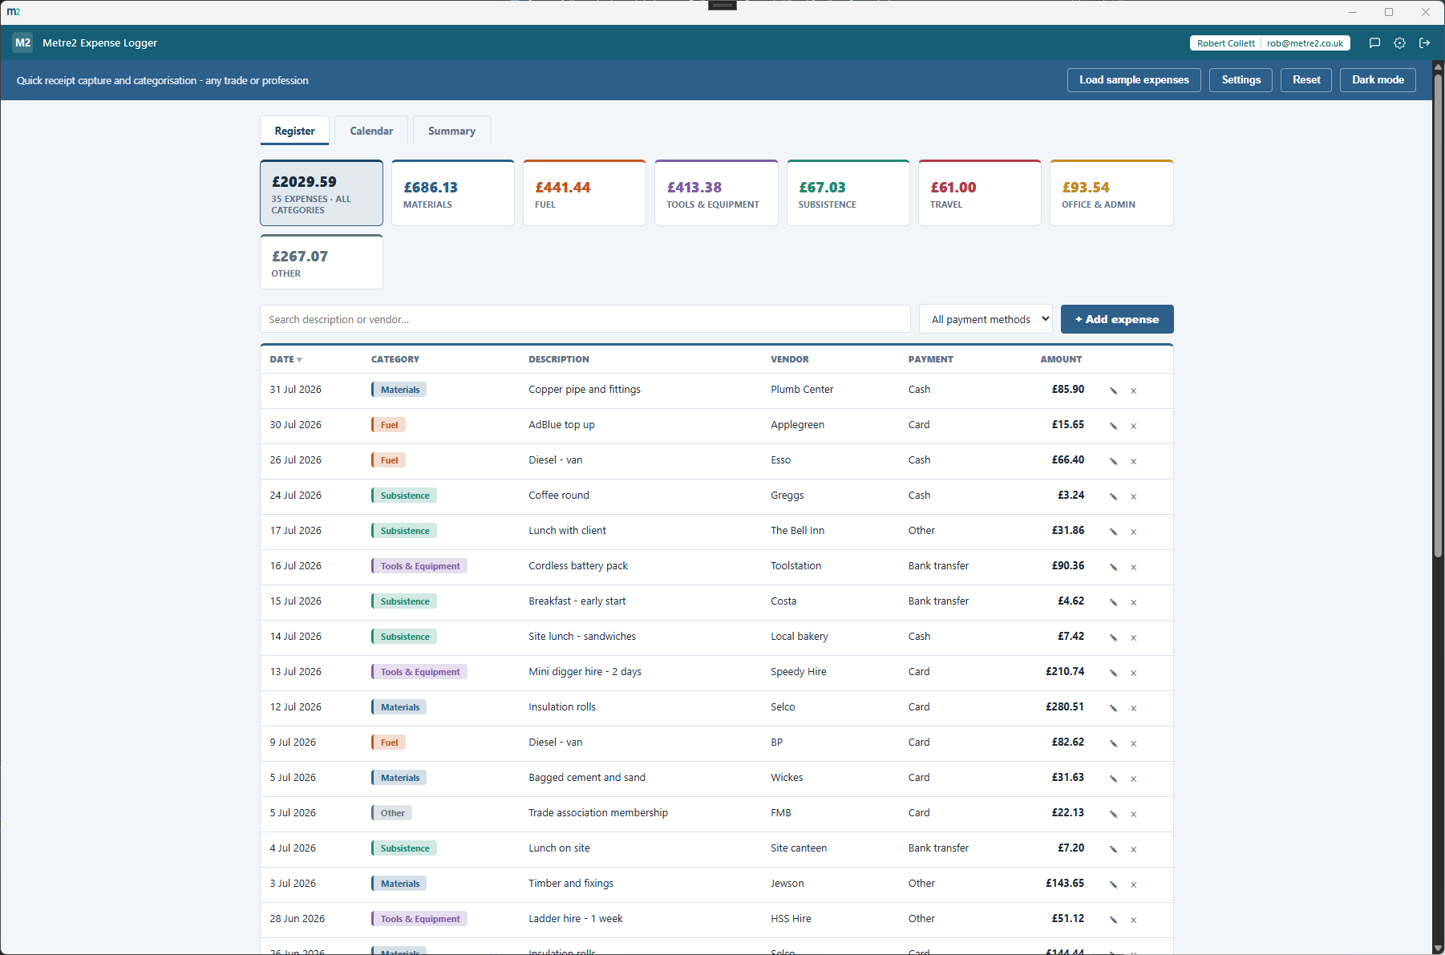Select the All Categories £2029.59 card
1445x955 pixels.
click(322, 193)
